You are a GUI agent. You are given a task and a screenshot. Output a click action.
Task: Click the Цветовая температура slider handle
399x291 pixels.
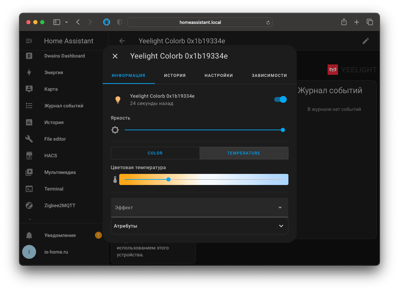pos(168,179)
